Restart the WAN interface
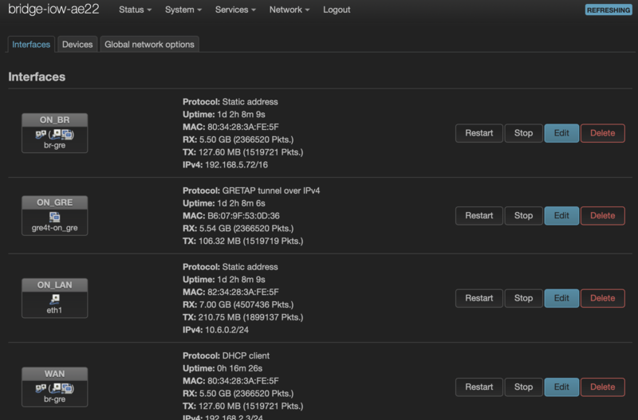Viewport: 638px width, 420px height. click(x=479, y=387)
